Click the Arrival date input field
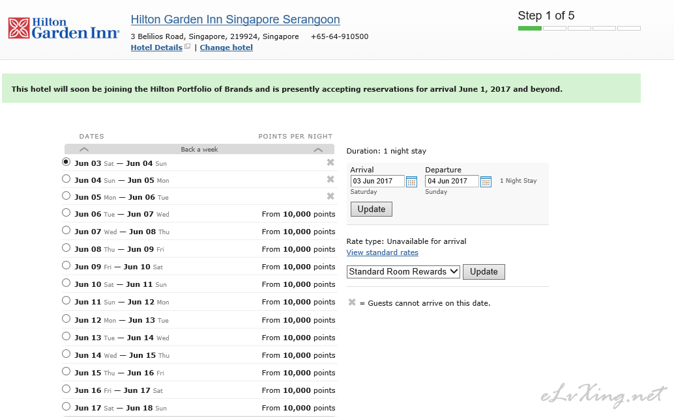Screen dimensions: 674x417 click(x=377, y=181)
